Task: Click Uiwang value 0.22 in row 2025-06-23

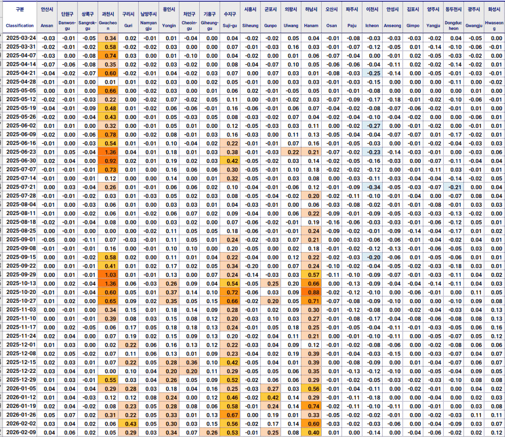Action: click(x=291, y=152)
